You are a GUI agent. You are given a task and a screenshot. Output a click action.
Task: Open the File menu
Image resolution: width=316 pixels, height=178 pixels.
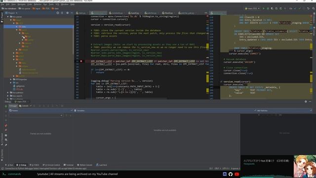coord(2,4)
